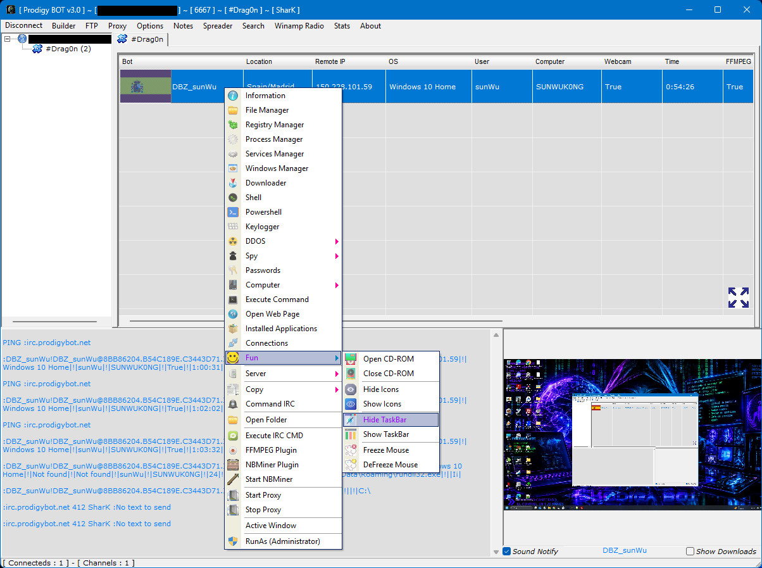Image resolution: width=762 pixels, height=568 pixels.
Task: Select the Hide Icons eye icon
Action: (351, 389)
